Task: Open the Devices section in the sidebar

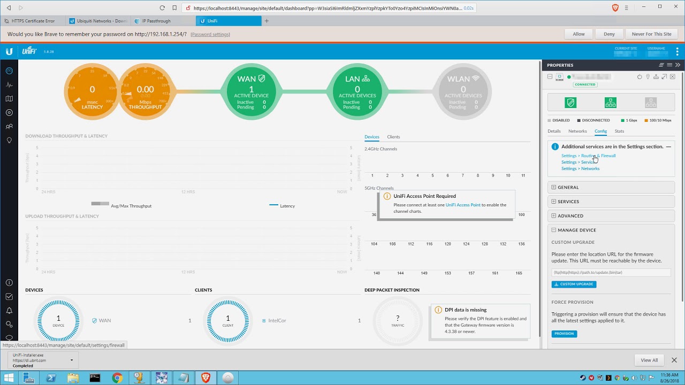Action: 9,112
